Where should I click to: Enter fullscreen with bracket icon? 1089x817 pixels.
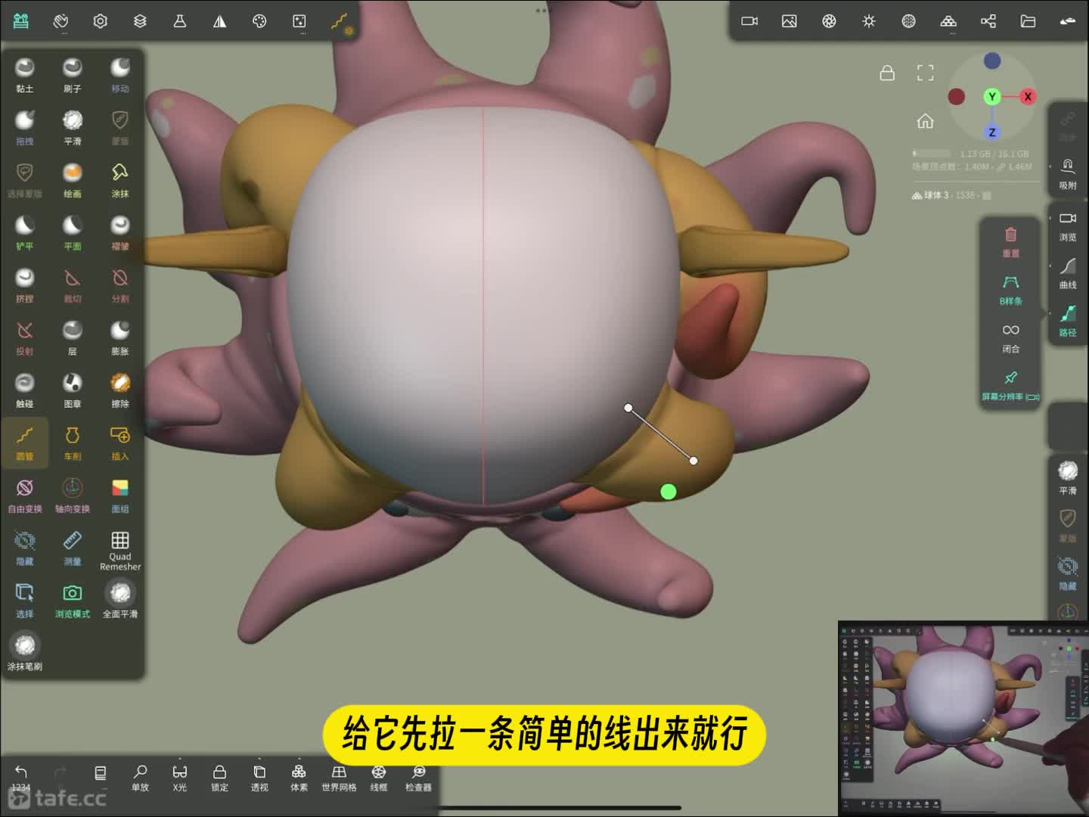(x=925, y=73)
